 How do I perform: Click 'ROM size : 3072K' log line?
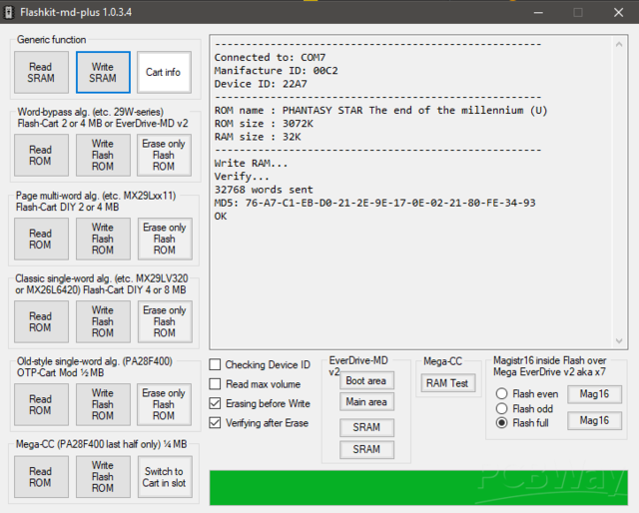pyautogui.click(x=264, y=124)
